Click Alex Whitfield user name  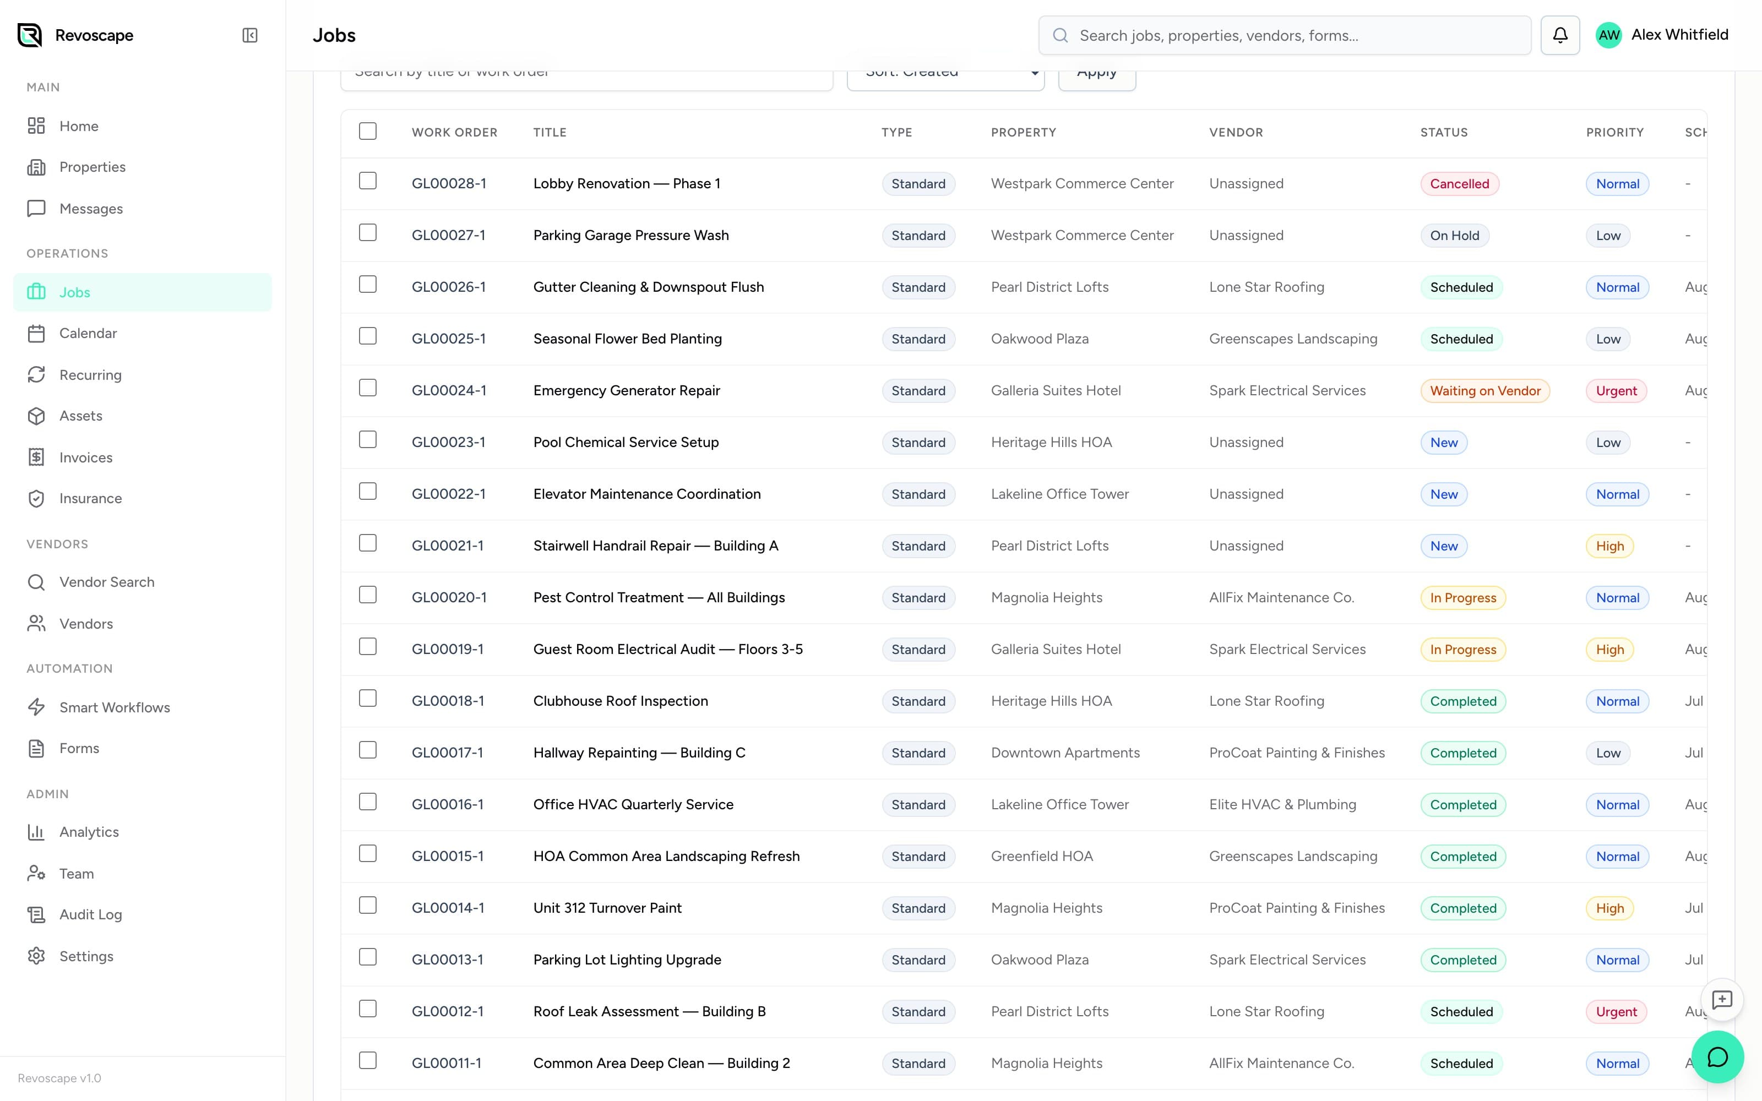[x=1680, y=34]
